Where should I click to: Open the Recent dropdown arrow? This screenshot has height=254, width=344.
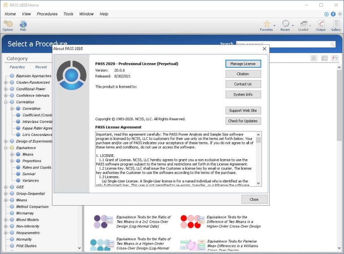292,25
